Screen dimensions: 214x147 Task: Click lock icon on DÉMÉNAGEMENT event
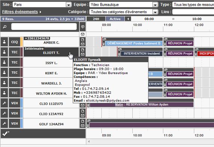click(x=104, y=44)
